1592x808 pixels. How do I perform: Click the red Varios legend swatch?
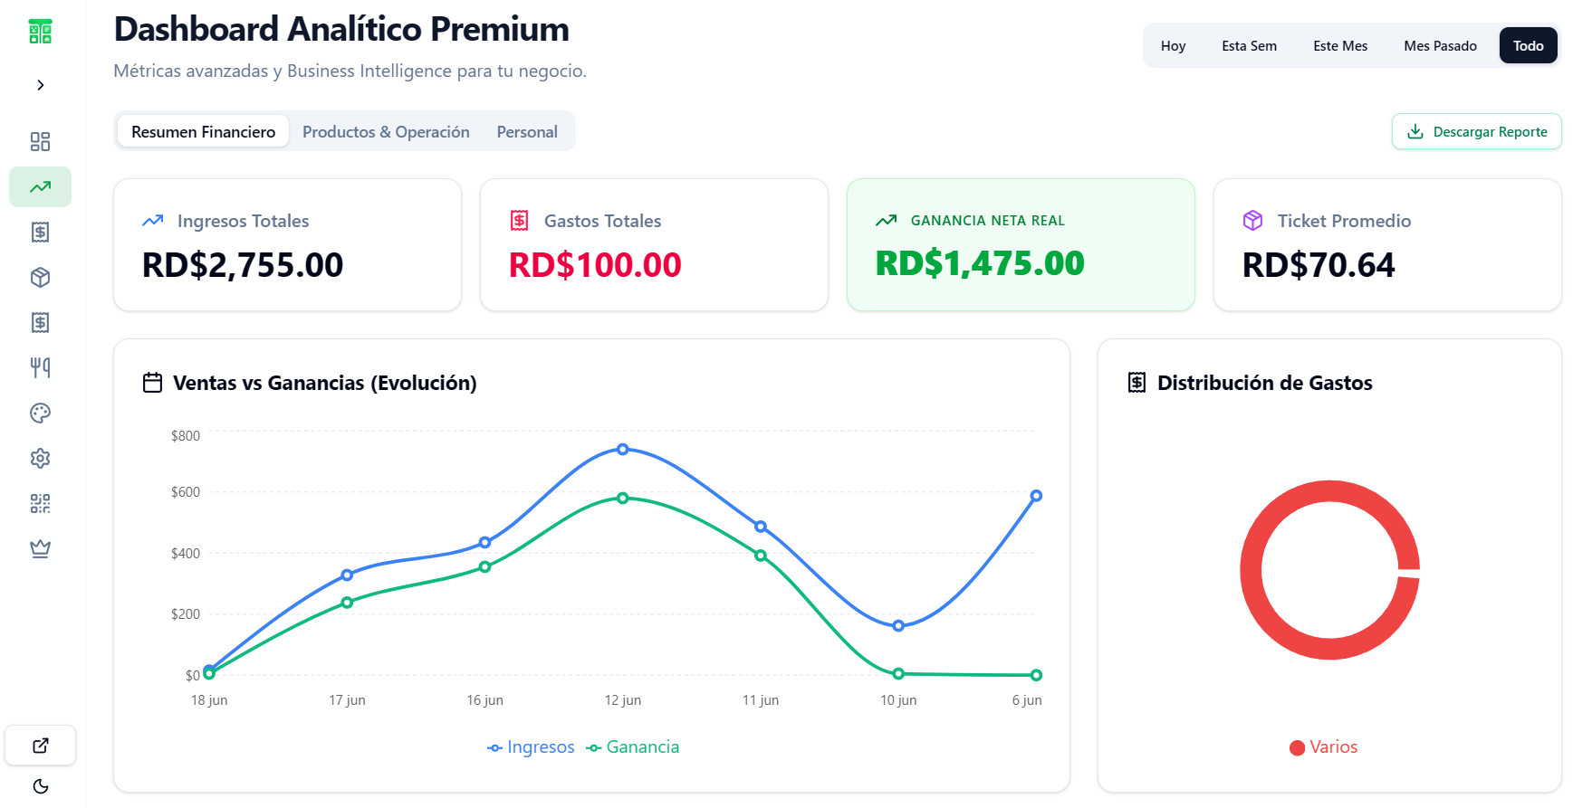click(1297, 747)
